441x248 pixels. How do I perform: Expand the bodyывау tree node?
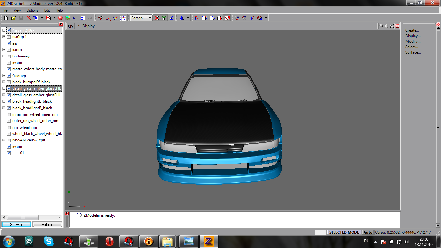point(4,56)
